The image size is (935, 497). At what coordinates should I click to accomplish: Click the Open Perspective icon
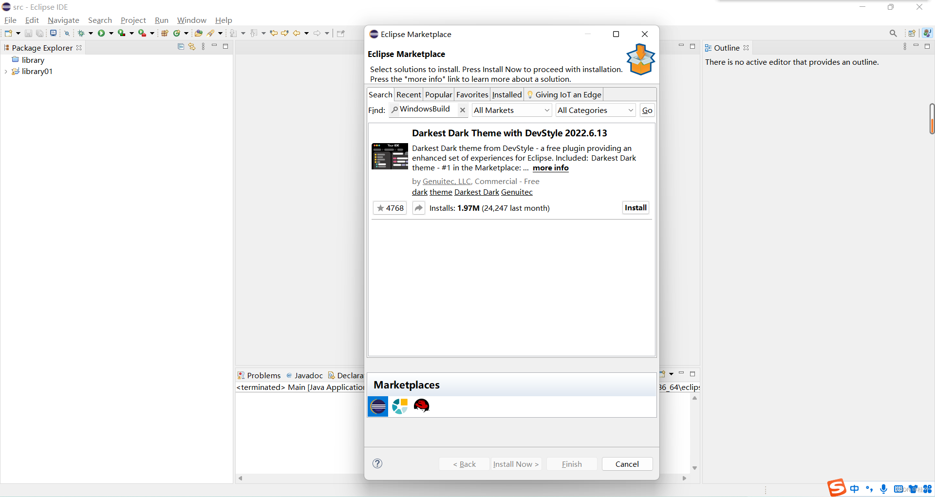coord(912,33)
